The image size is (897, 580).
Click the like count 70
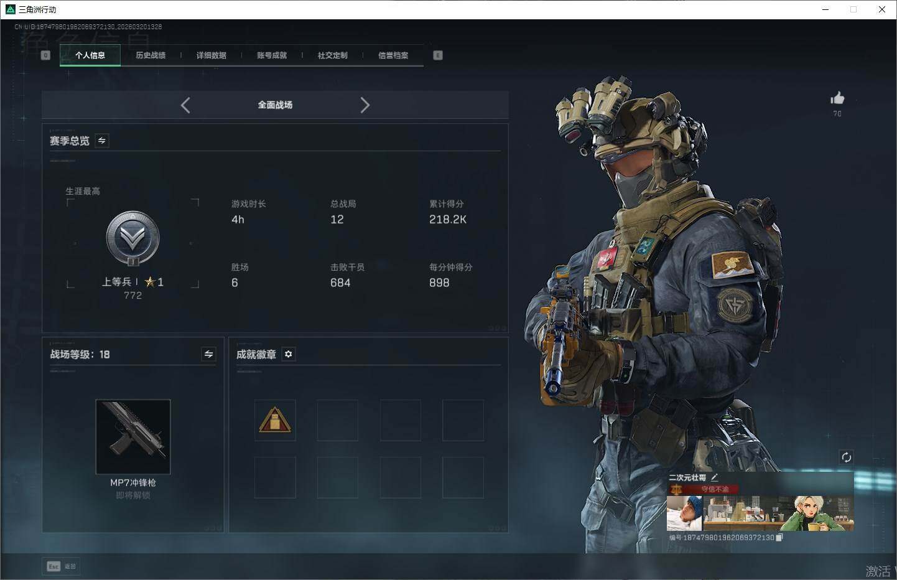pos(837,114)
